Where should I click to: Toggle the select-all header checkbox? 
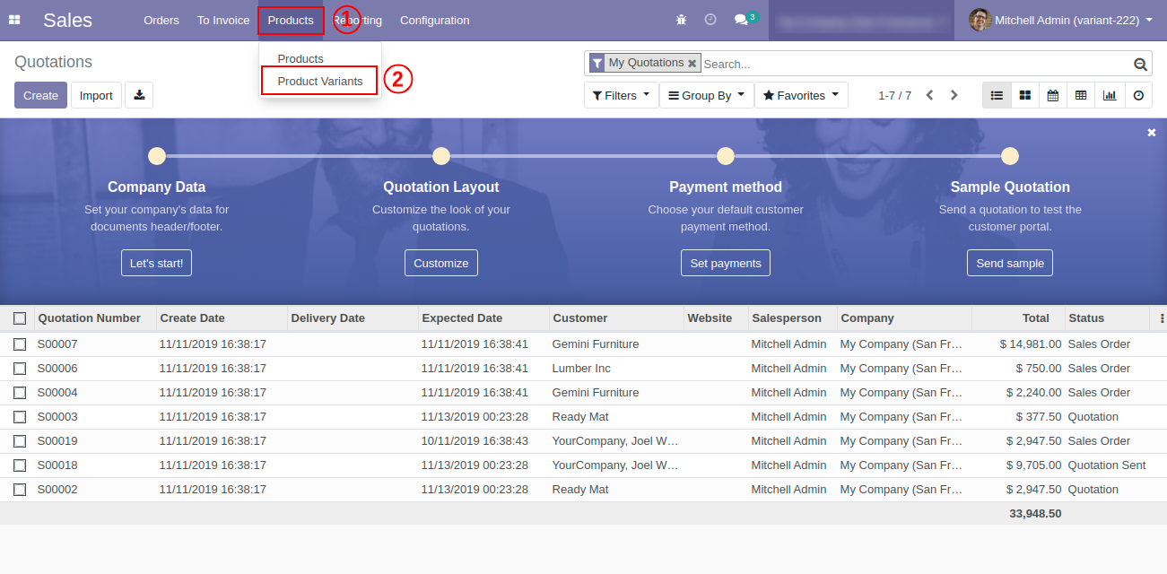[x=20, y=318]
